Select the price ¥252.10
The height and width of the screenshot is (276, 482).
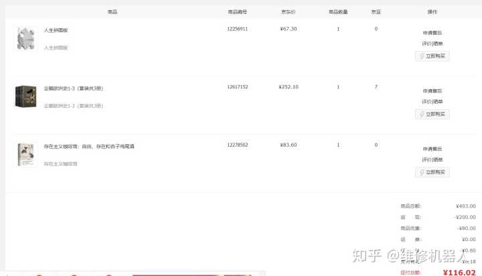tap(289, 87)
